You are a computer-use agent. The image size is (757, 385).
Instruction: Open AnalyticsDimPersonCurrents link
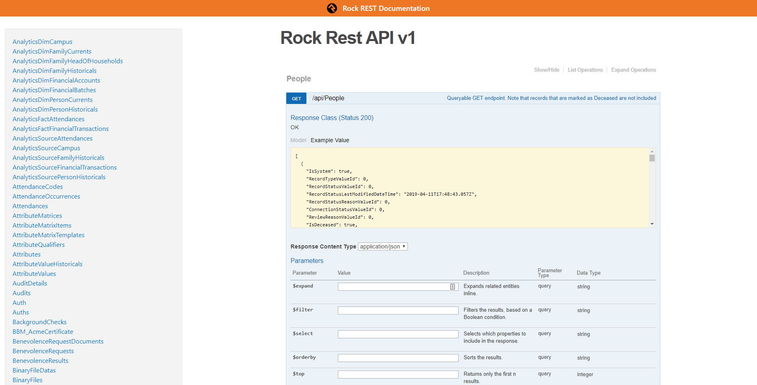click(52, 99)
